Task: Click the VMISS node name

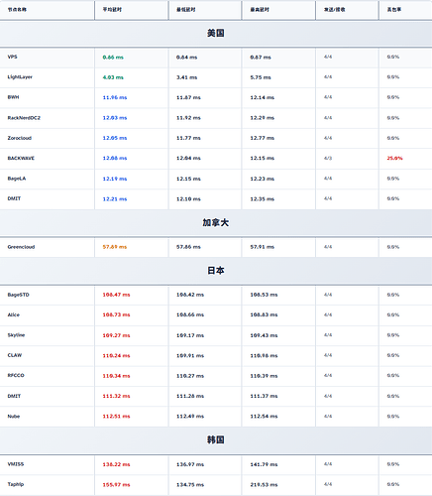Action: click(16, 464)
